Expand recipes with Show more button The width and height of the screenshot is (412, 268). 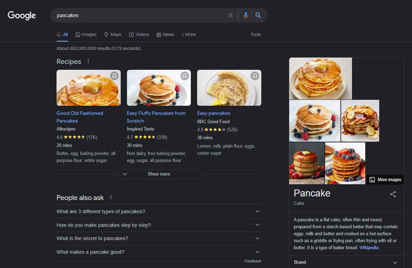tap(159, 174)
